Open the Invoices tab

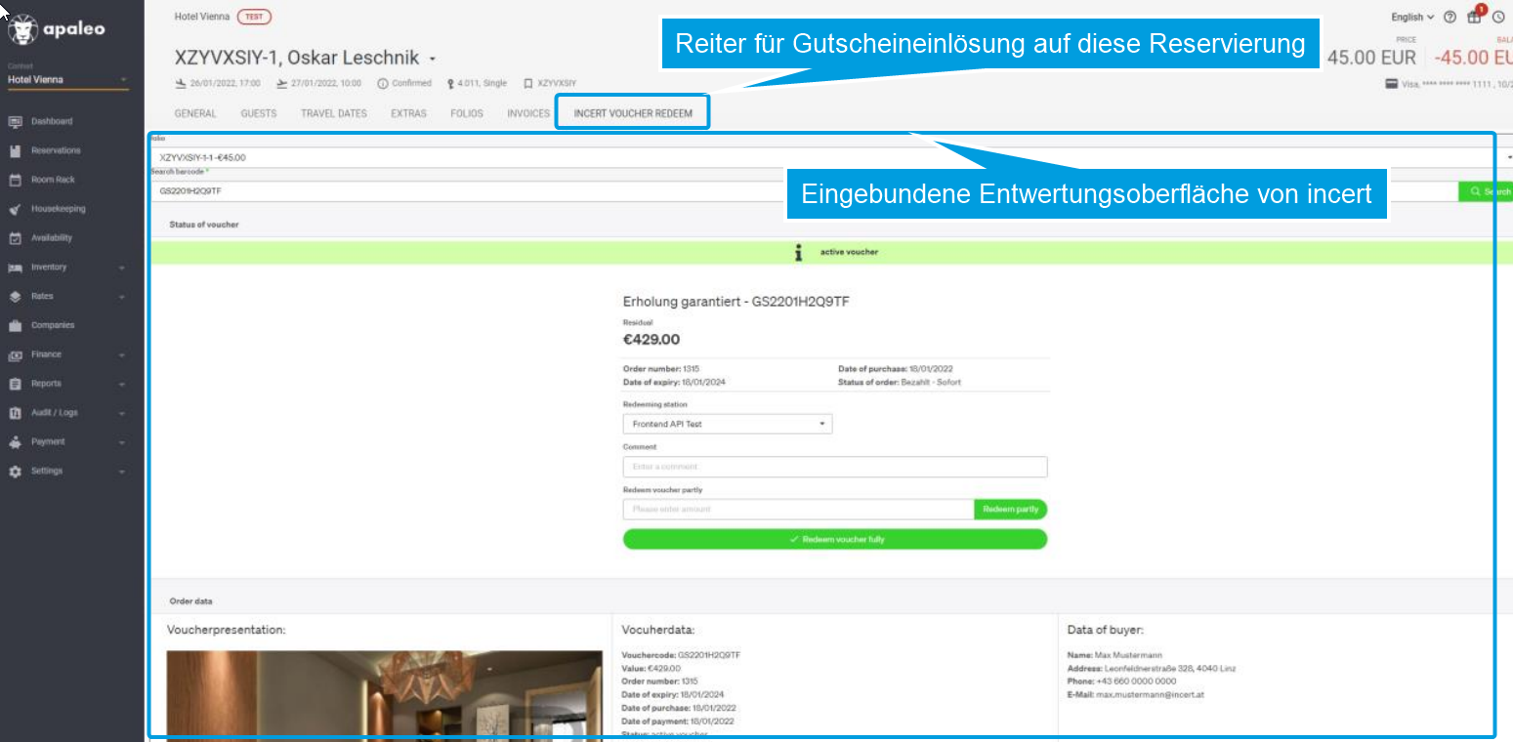(x=528, y=114)
